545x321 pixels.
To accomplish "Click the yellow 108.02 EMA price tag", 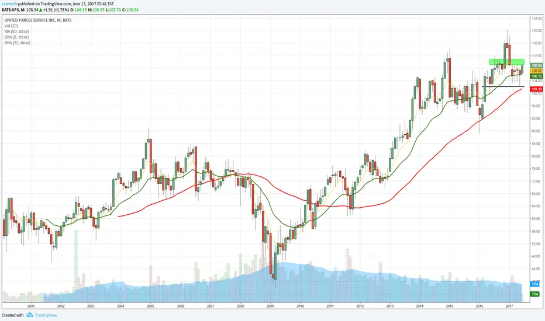I will [x=536, y=71].
